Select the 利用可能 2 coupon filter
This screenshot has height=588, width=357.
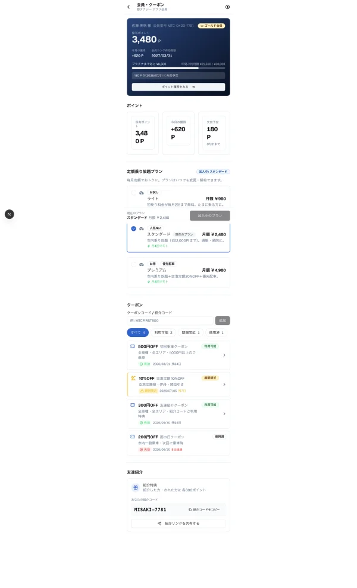[x=163, y=332]
